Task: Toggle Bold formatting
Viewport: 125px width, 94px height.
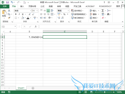Action: pyautogui.click(x=16, y=14)
